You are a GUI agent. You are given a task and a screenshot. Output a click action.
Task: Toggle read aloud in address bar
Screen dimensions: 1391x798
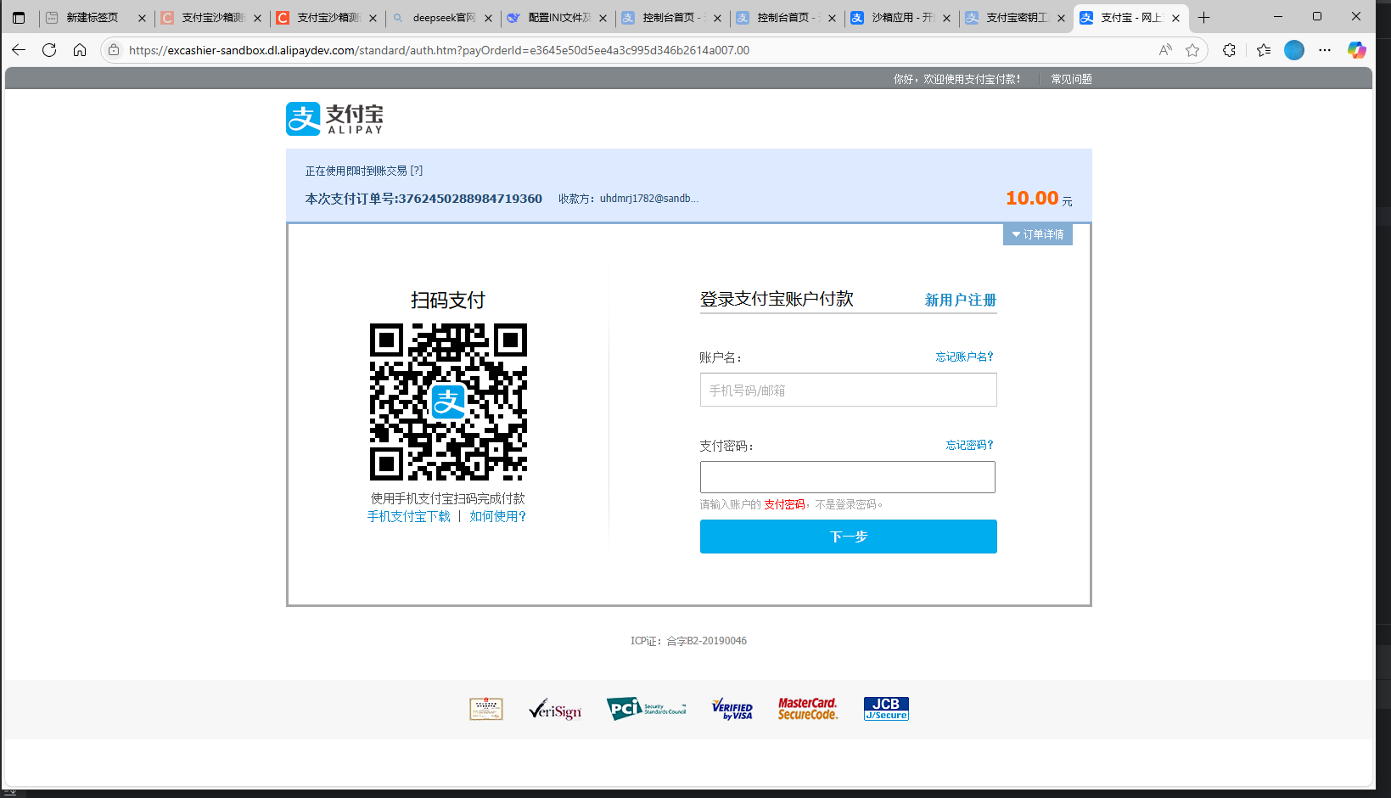pos(1165,50)
